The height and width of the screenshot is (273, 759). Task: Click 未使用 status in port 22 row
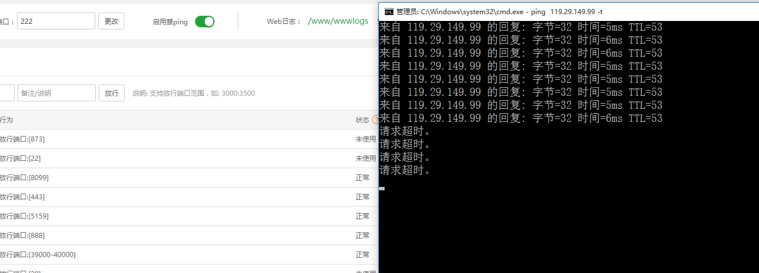pyautogui.click(x=366, y=159)
